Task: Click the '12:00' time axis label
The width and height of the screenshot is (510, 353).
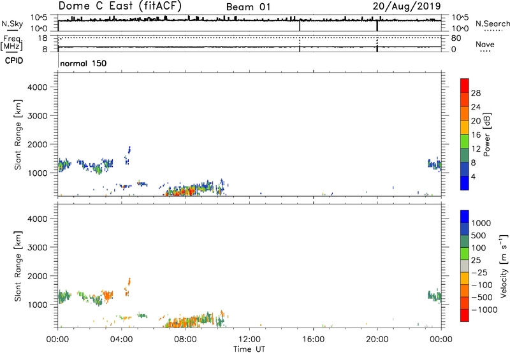Action: click(x=249, y=340)
